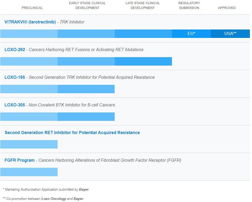Click the USA** segment of VITRAKVI bar
Viewport: 252px width, 202px height.
[x=230, y=34]
